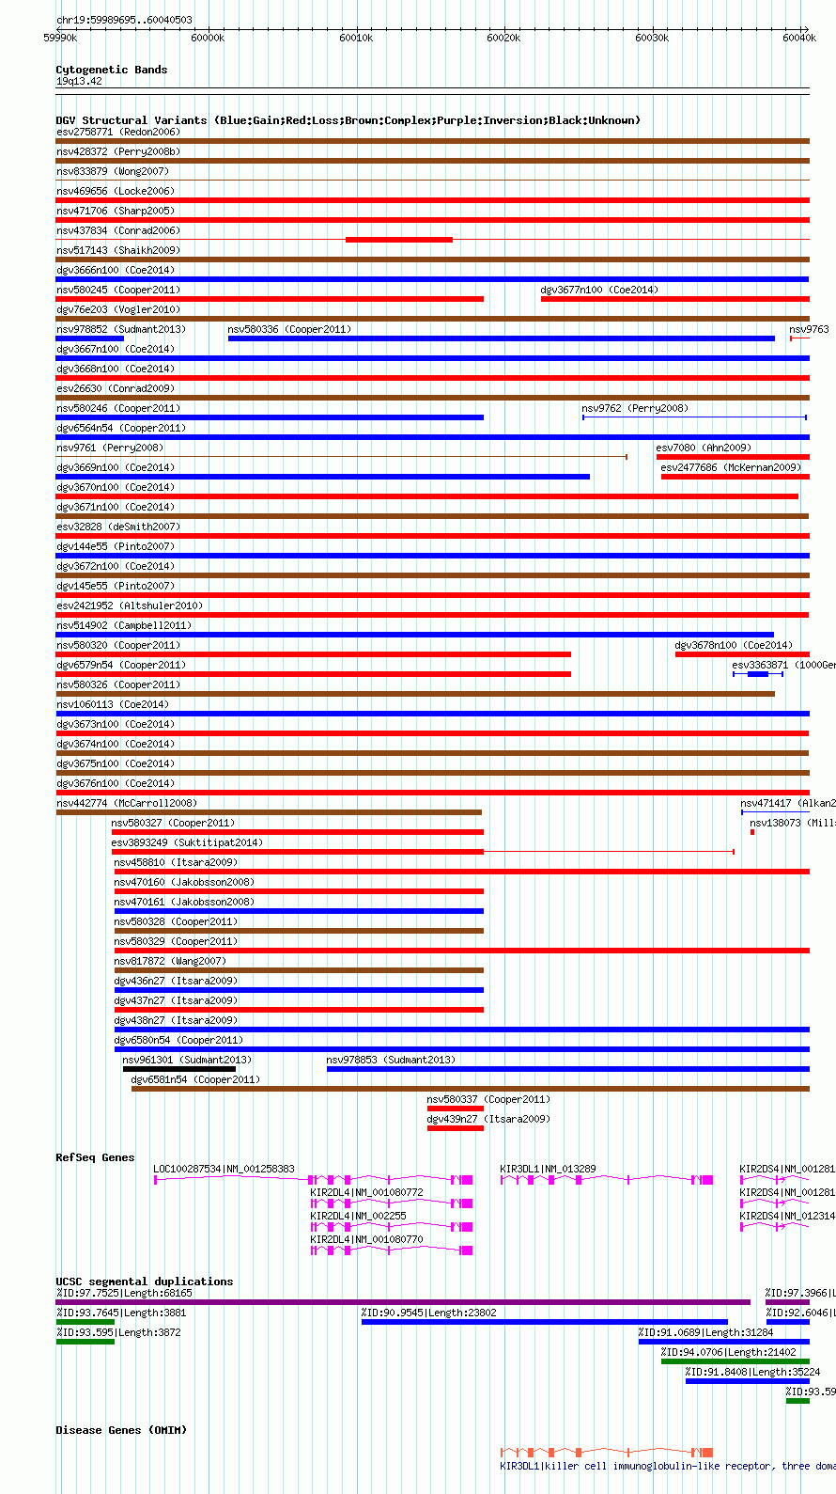Open the esv3363871 variant glyph
Screen dimensions: 836x1494
click(758, 674)
